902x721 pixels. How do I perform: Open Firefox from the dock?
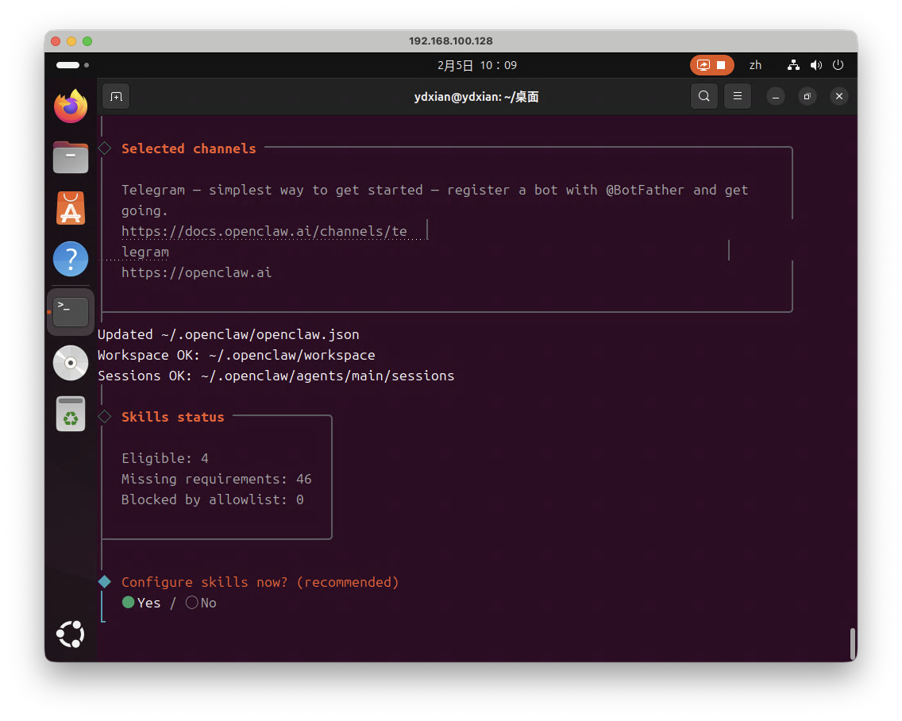click(x=70, y=106)
